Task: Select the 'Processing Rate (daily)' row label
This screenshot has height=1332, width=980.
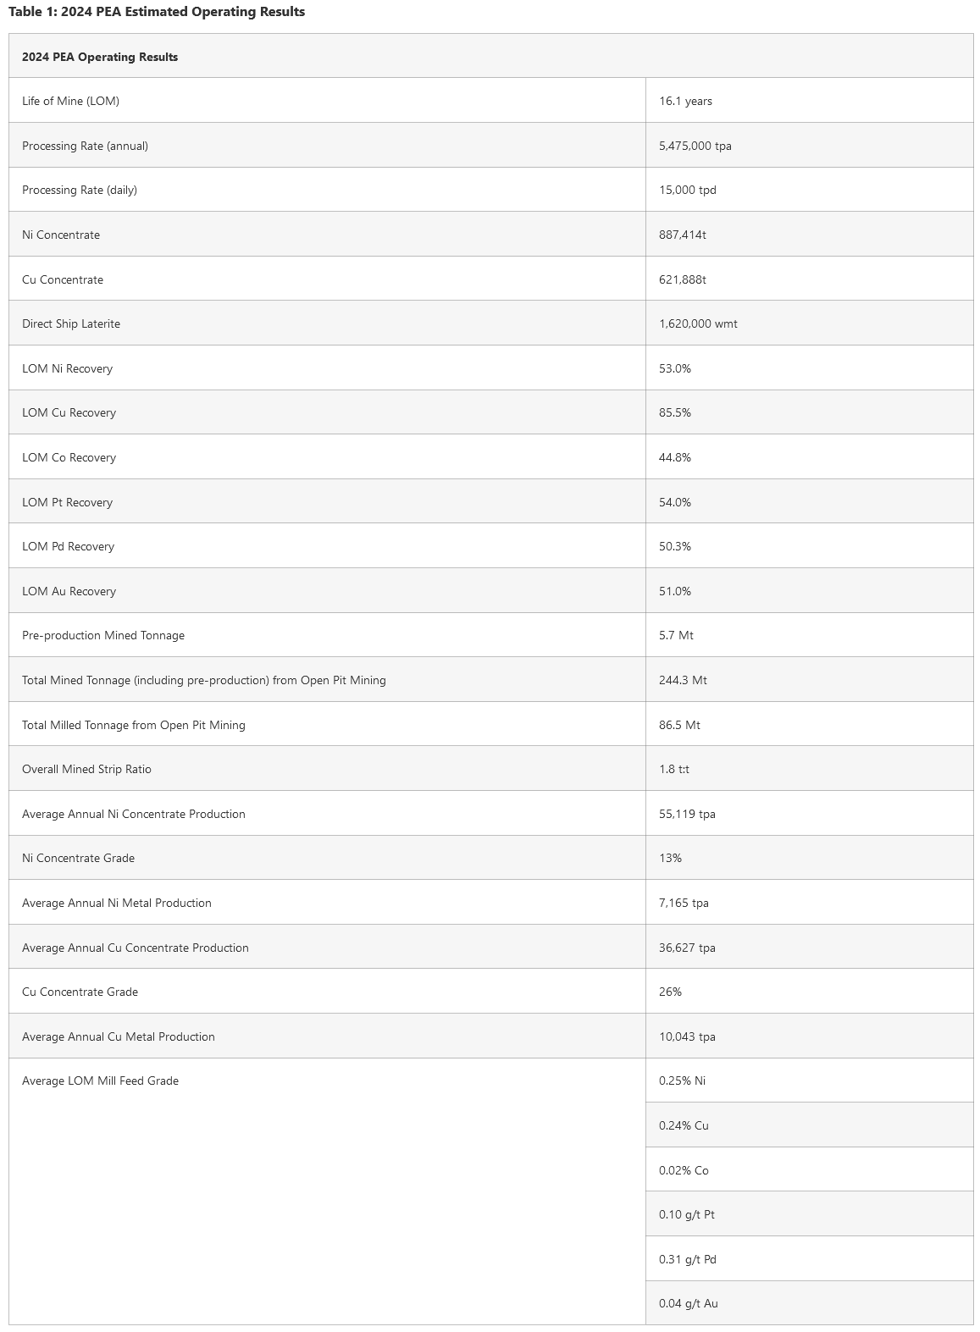Action: (80, 190)
